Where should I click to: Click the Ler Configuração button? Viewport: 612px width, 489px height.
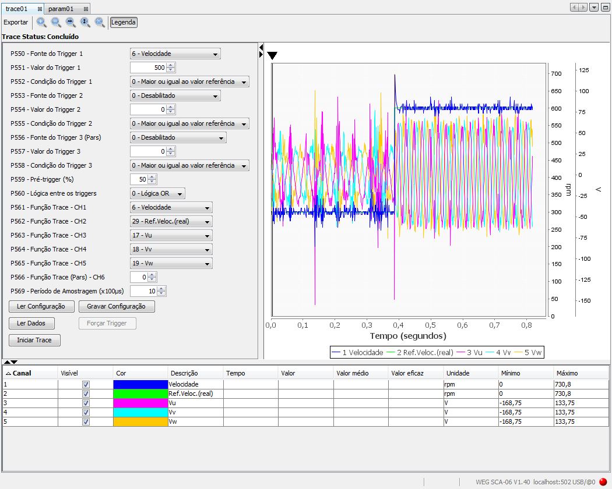41,306
